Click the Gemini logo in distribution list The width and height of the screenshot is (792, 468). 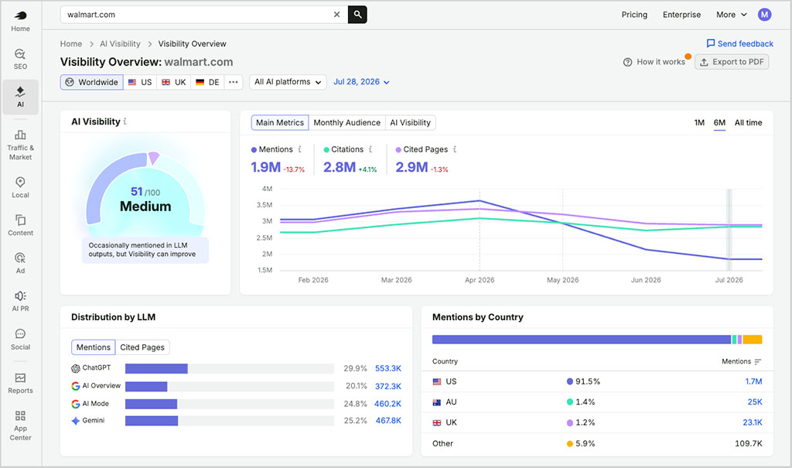tap(76, 421)
